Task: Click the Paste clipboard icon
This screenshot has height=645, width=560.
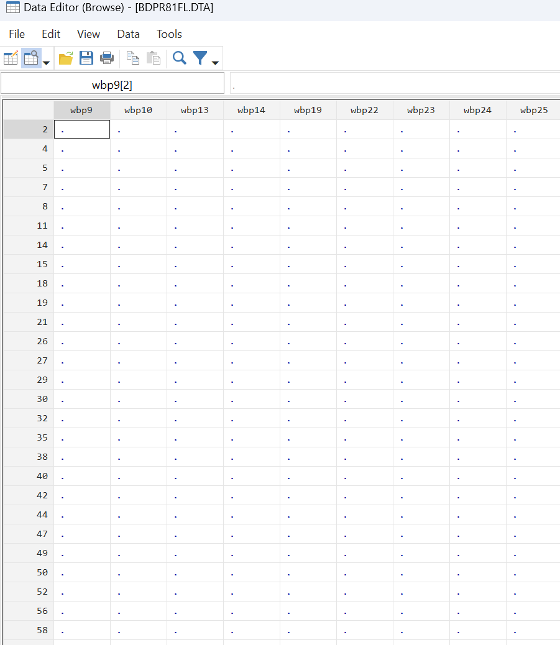Action: (153, 58)
